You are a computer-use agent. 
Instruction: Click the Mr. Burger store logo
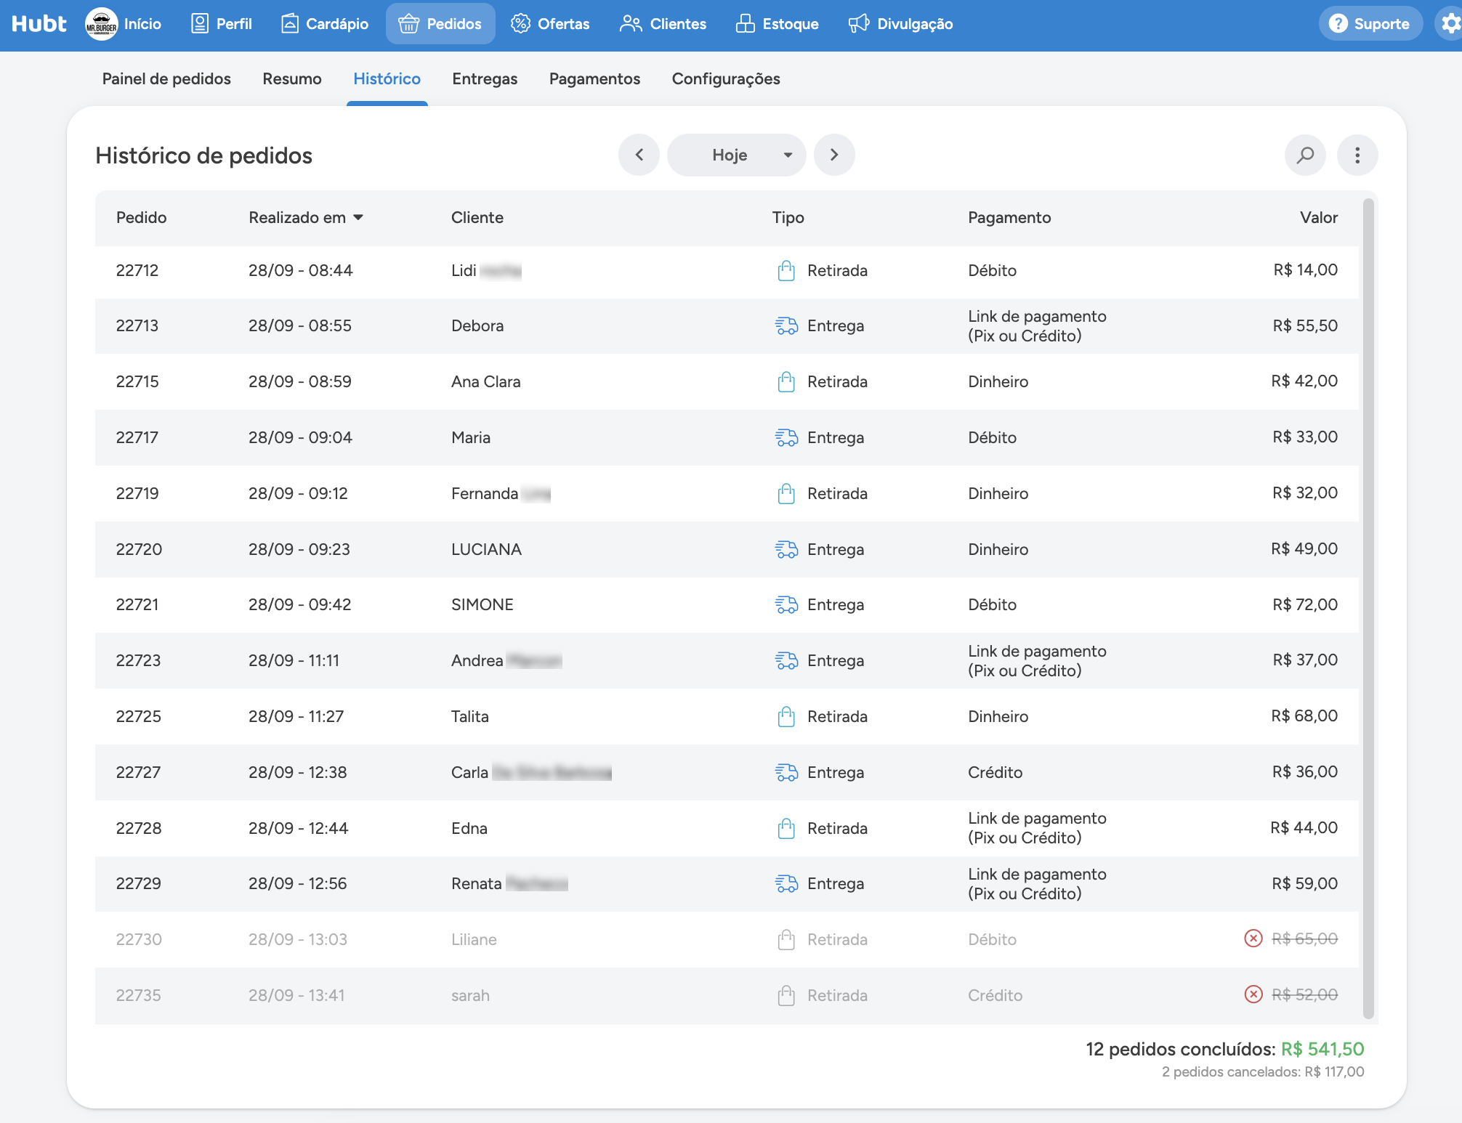pos(102,24)
